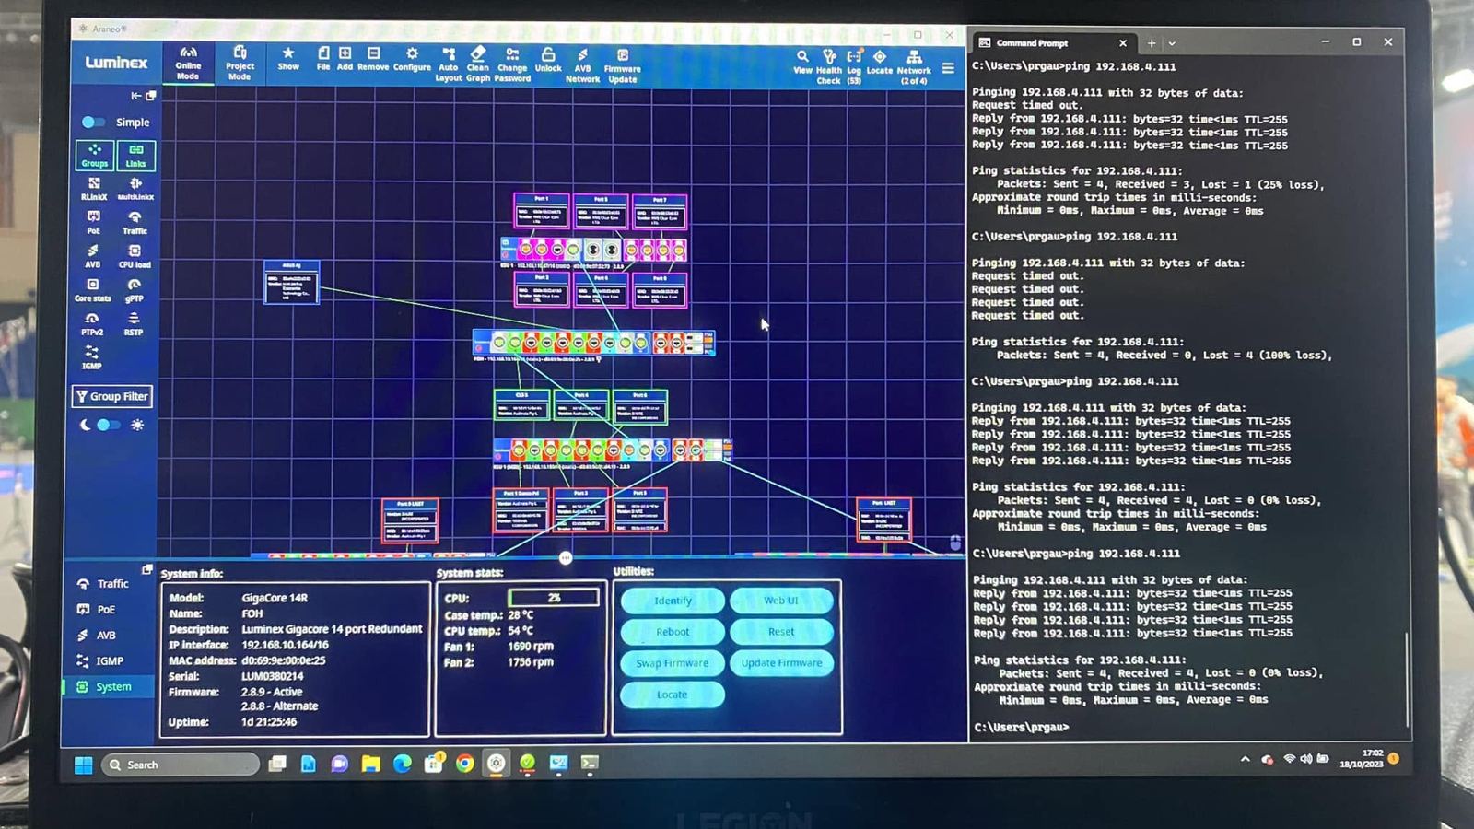Open the Traffic tab in bottom panel
The image size is (1474, 829).
[x=103, y=584]
